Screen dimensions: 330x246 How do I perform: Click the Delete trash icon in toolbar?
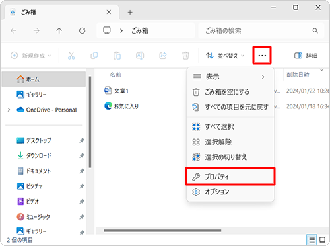(x=185, y=56)
